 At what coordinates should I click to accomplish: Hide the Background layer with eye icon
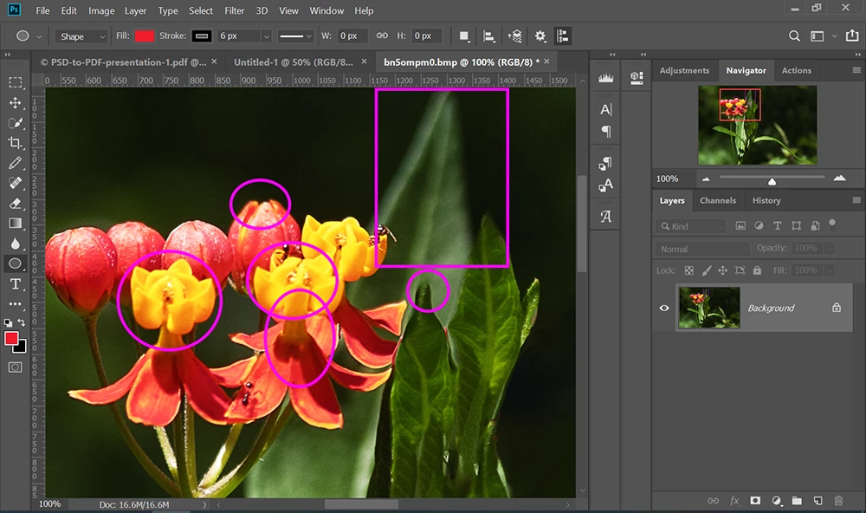tap(664, 308)
